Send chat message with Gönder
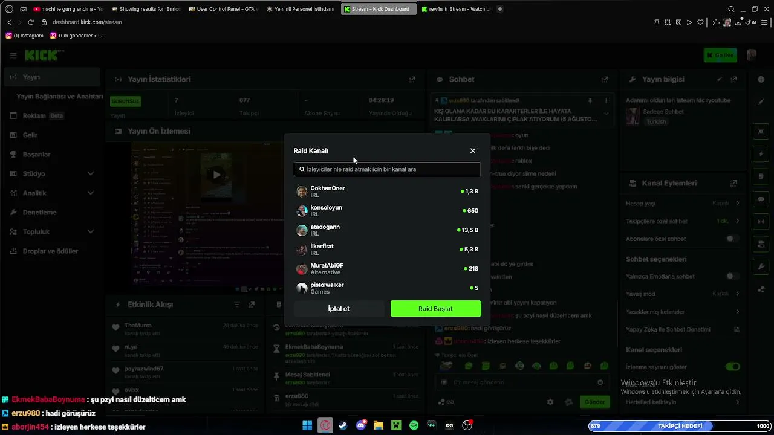This screenshot has height=435, width=774. tap(594, 402)
